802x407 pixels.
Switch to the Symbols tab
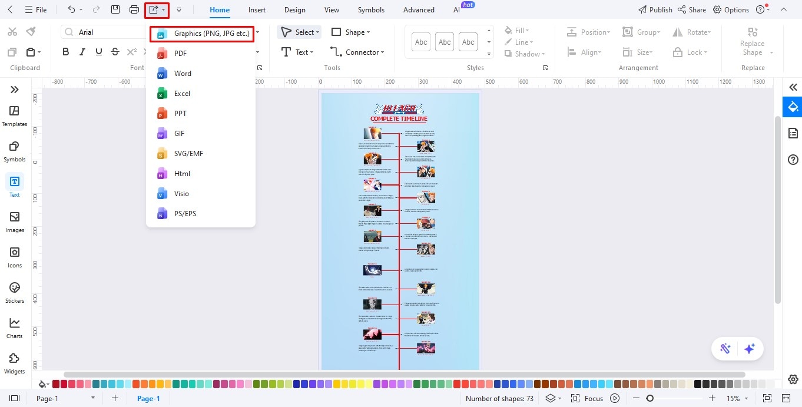pos(371,10)
